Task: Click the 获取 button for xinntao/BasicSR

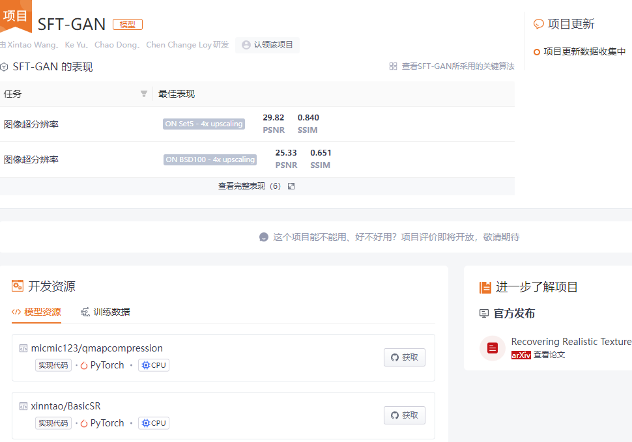Action: pos(404,415)
